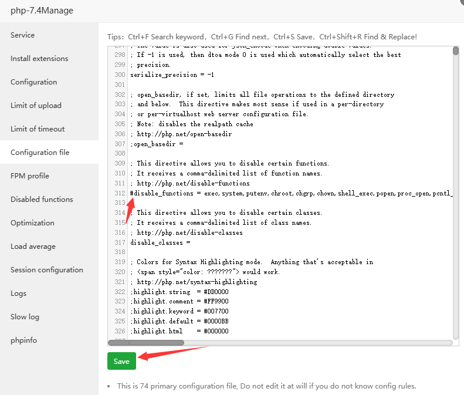View phpinfo page
This screenshot has height=395, width=464.
click(23, 340)
